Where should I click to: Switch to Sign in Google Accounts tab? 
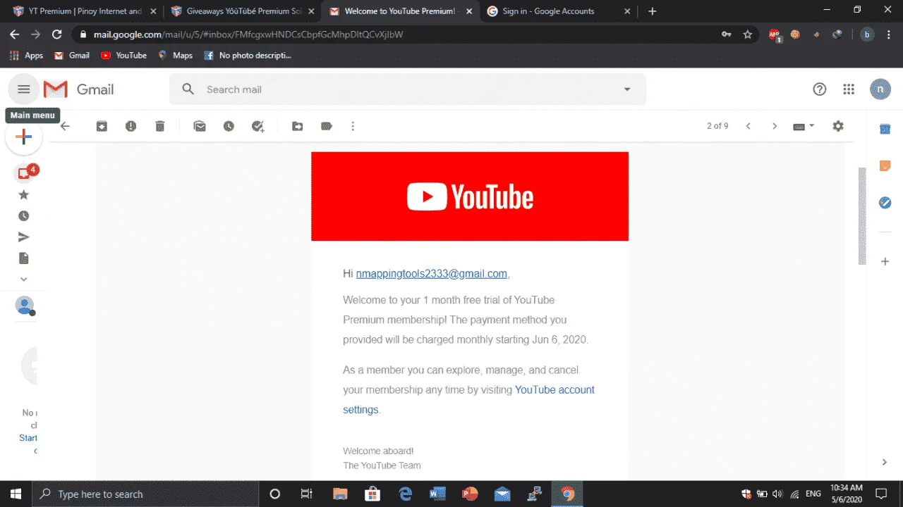pos(558,11)
